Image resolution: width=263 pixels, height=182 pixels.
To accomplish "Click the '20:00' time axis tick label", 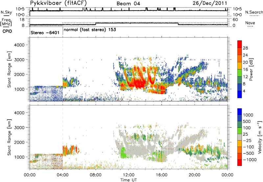I will click(x=195, y=175).
